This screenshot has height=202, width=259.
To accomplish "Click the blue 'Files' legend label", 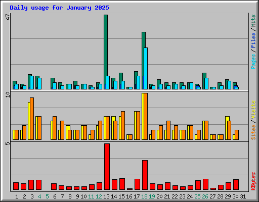I will [253, 40].
